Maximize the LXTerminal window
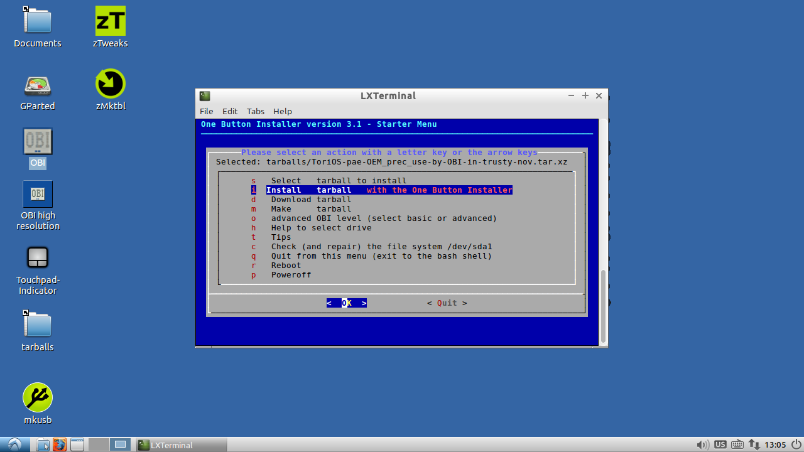 [585, 96]
